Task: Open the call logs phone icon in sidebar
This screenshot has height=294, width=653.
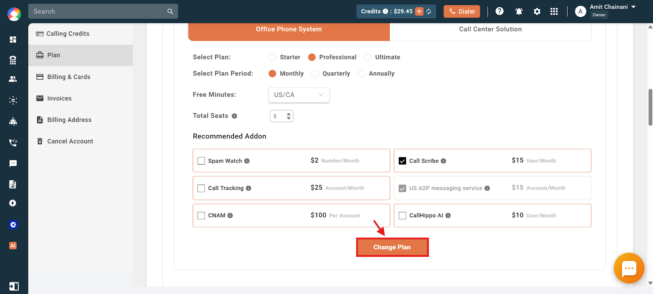Action: [x=13, y=143]
